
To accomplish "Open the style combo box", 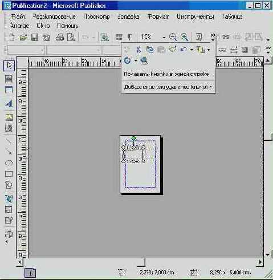I will coord(26,50).
